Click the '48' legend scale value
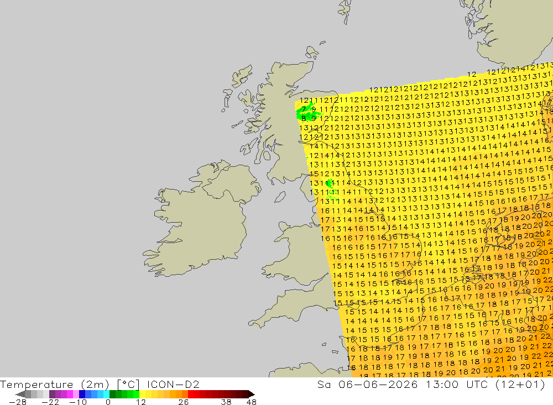The height and width of the screenshot is (405, 553). [x=252, y=402]
